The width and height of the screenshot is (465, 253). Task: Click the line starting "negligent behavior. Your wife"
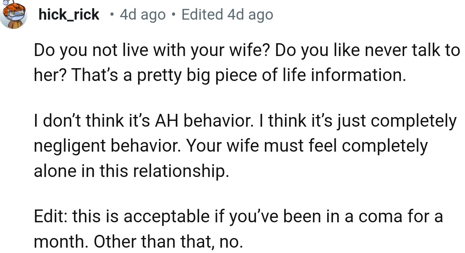[x=231, y=146]
